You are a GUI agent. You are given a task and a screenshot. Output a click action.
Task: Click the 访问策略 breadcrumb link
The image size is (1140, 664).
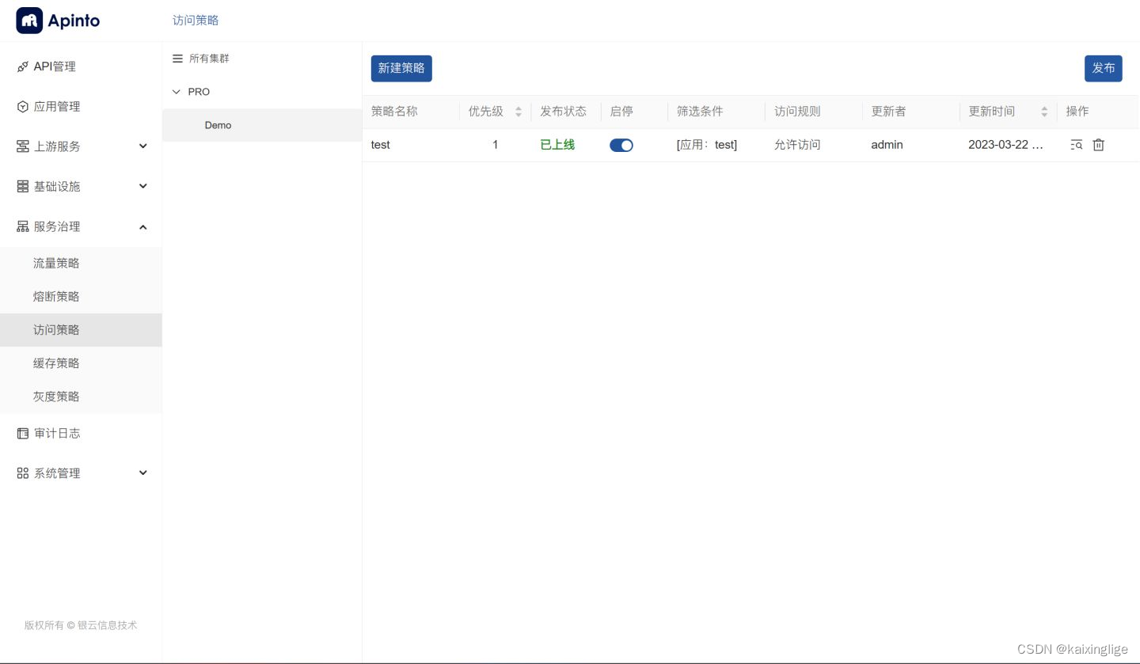(196, 21)
